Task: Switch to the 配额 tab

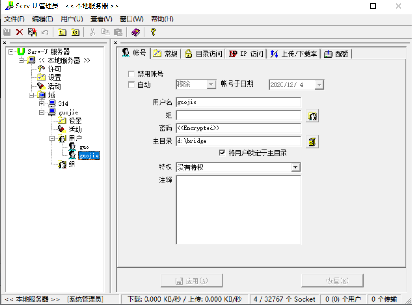Action: (x=336, y=54)
